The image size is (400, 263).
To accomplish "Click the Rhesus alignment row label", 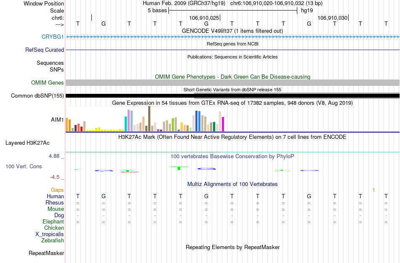I will tap(55, 202).
